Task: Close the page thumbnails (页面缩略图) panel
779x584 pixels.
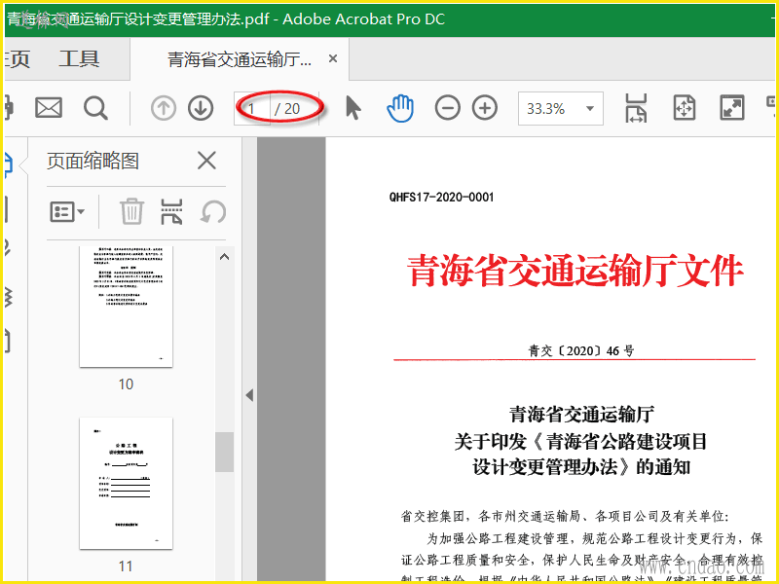Action: (x=206, y=161)
